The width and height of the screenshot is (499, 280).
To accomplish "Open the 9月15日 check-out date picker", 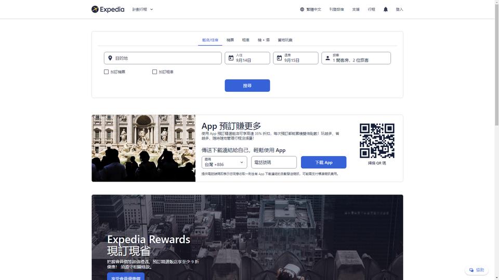I will (295, 58).
